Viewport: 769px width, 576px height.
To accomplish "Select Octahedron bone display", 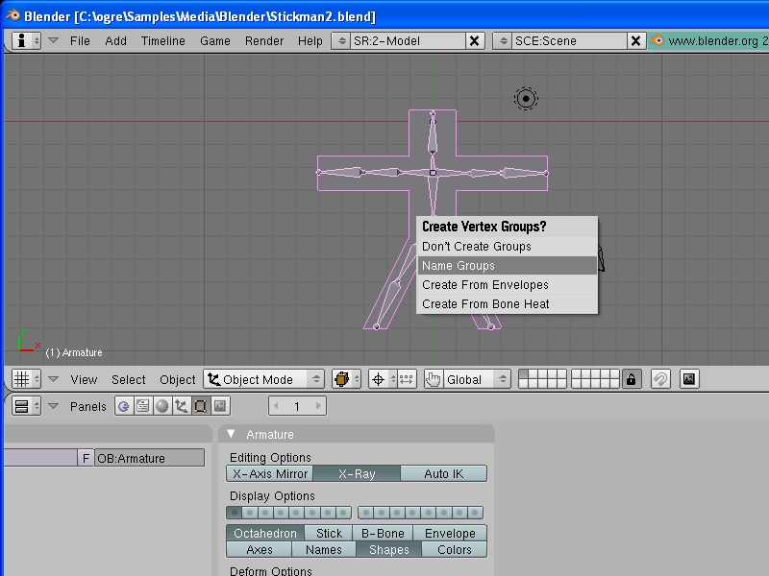I will pyautogui.click(x=265, y=533).
